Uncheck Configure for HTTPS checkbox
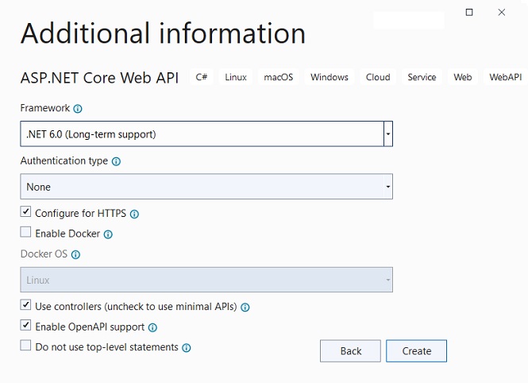The image size is (528, 383). click(25, 212)
